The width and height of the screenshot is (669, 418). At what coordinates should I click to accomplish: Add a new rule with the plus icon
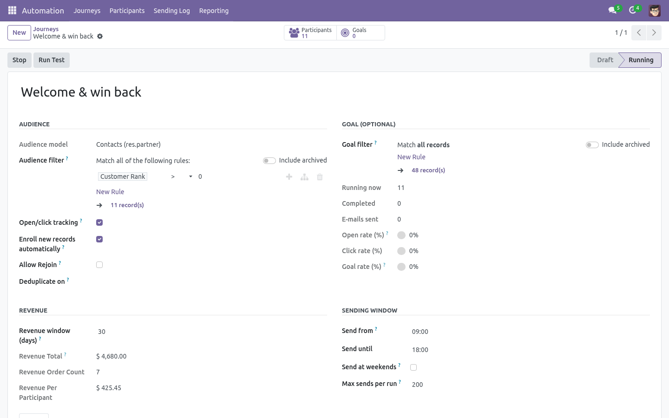coord(289,177)
